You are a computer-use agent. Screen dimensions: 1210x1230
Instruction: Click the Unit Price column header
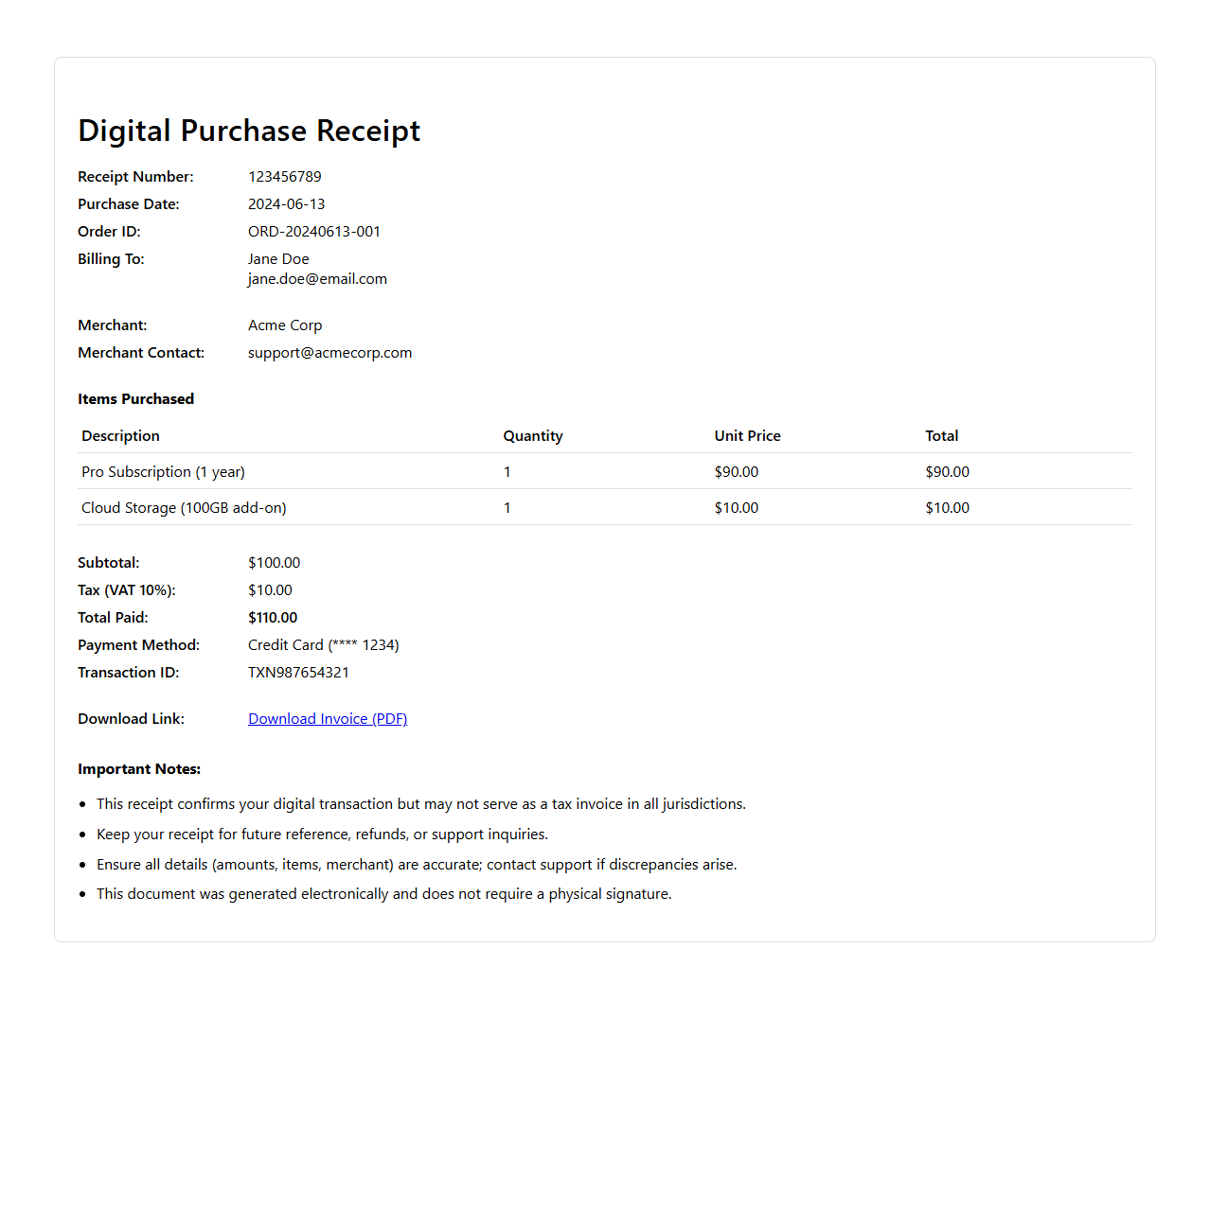[747, 436]
